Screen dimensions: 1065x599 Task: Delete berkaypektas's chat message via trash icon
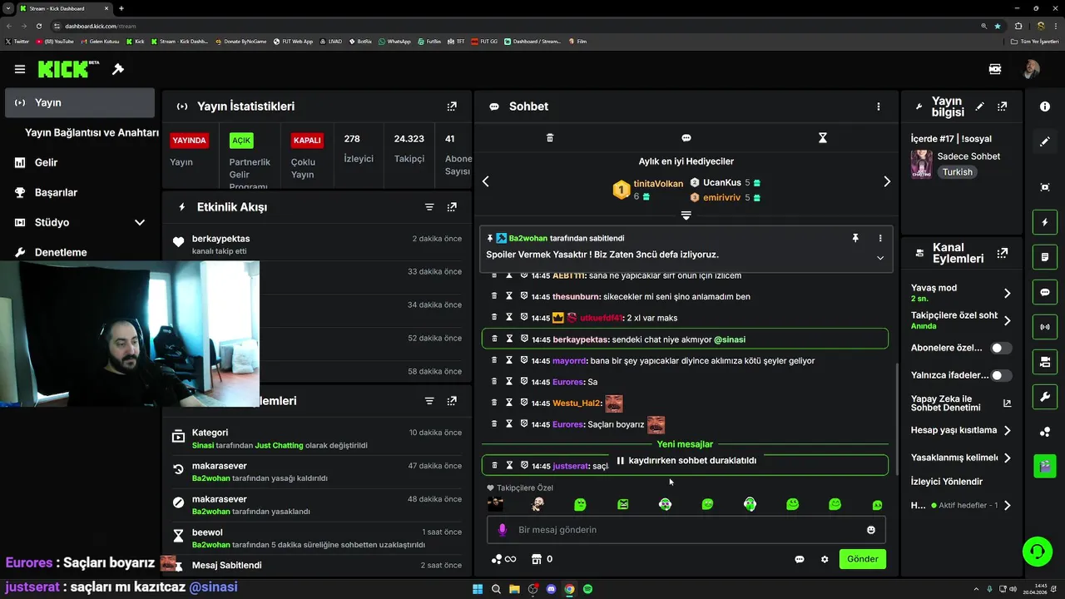click(494, 339)
